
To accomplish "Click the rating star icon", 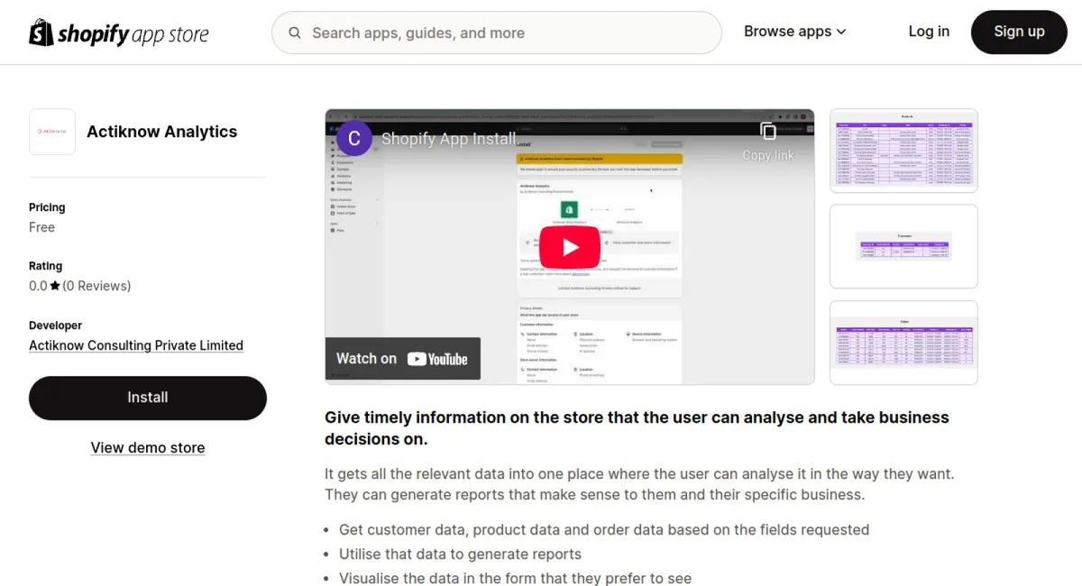I will click(x=55, y=286).
